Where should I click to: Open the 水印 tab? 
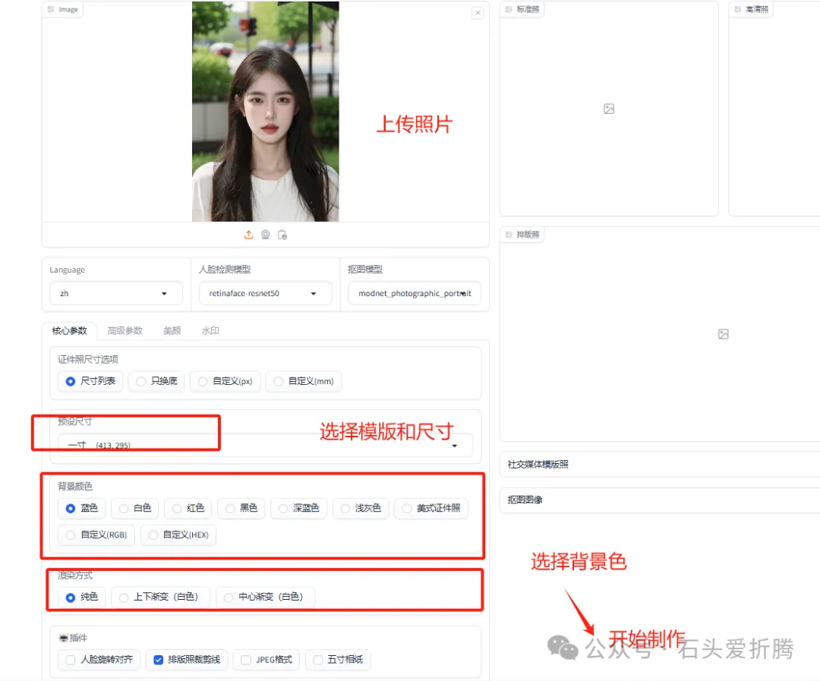(210, 331)
